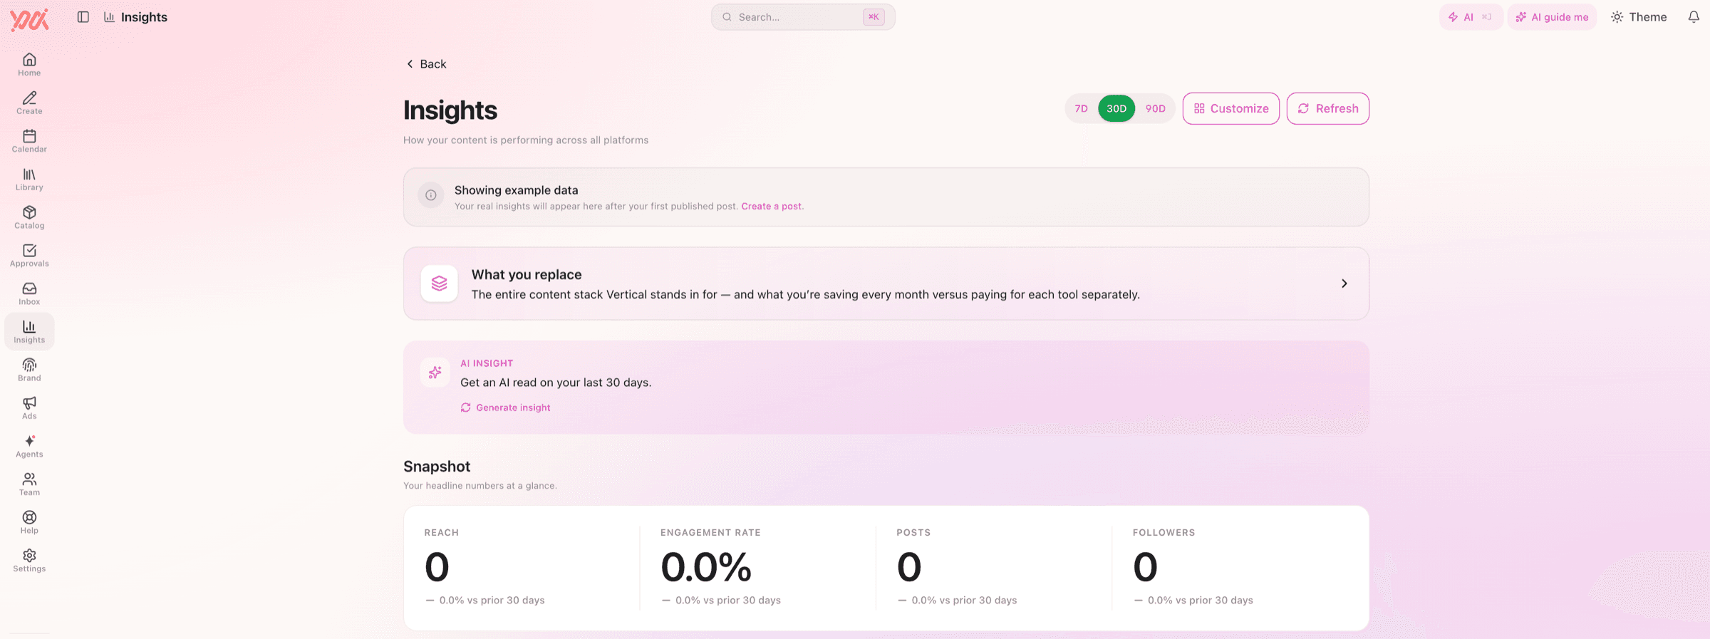Click the Snapshot section heading
Image resolution: width=1710 pixels, height=639 pixels.
tap(437, 467)
